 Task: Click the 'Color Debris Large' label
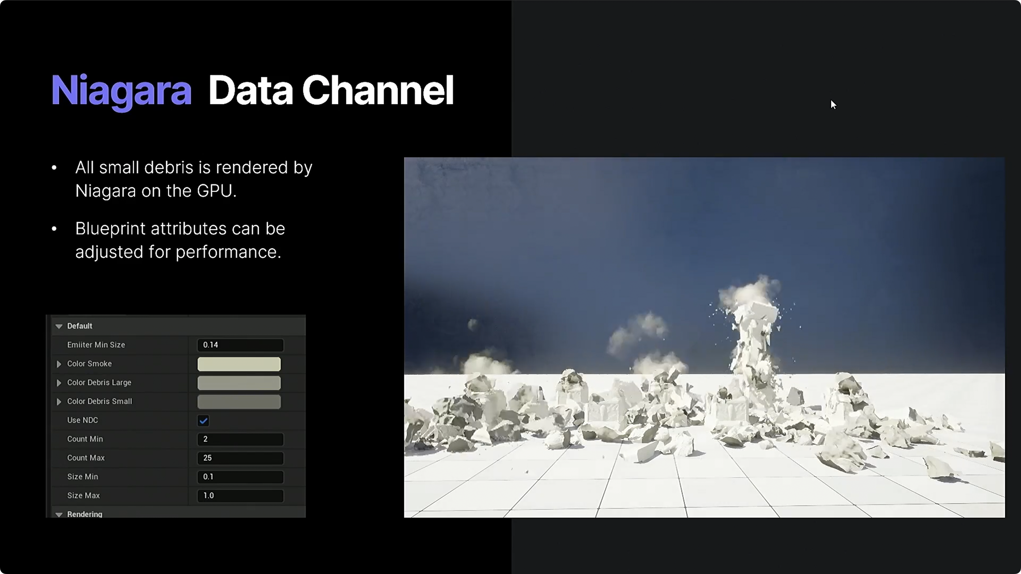click(99, 383)
